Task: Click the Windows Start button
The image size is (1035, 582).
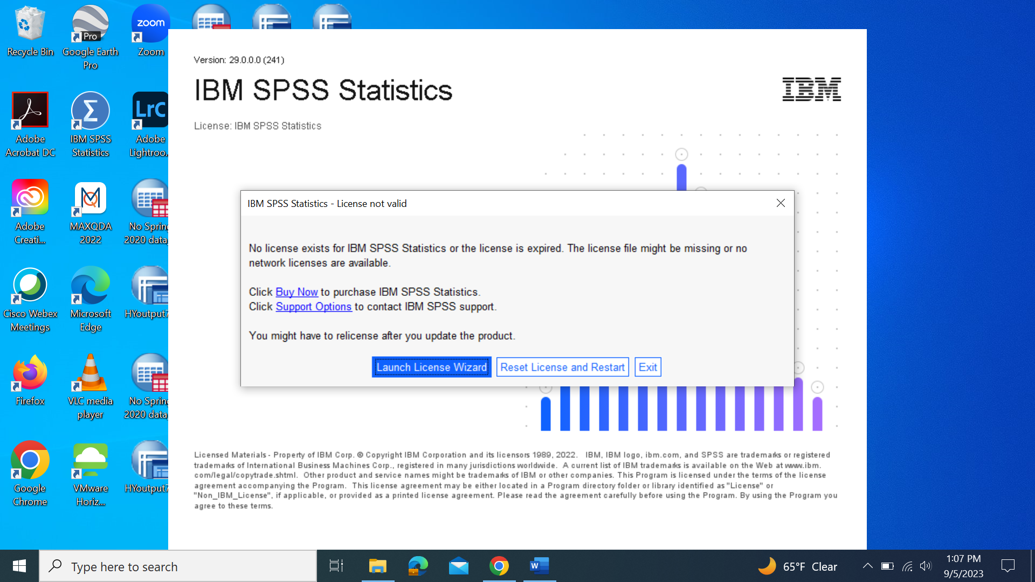Action: (x=19, y=566)
